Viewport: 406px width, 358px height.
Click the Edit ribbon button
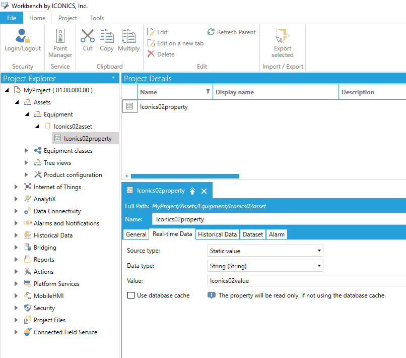pyautogui.click(x=158, y=32)
